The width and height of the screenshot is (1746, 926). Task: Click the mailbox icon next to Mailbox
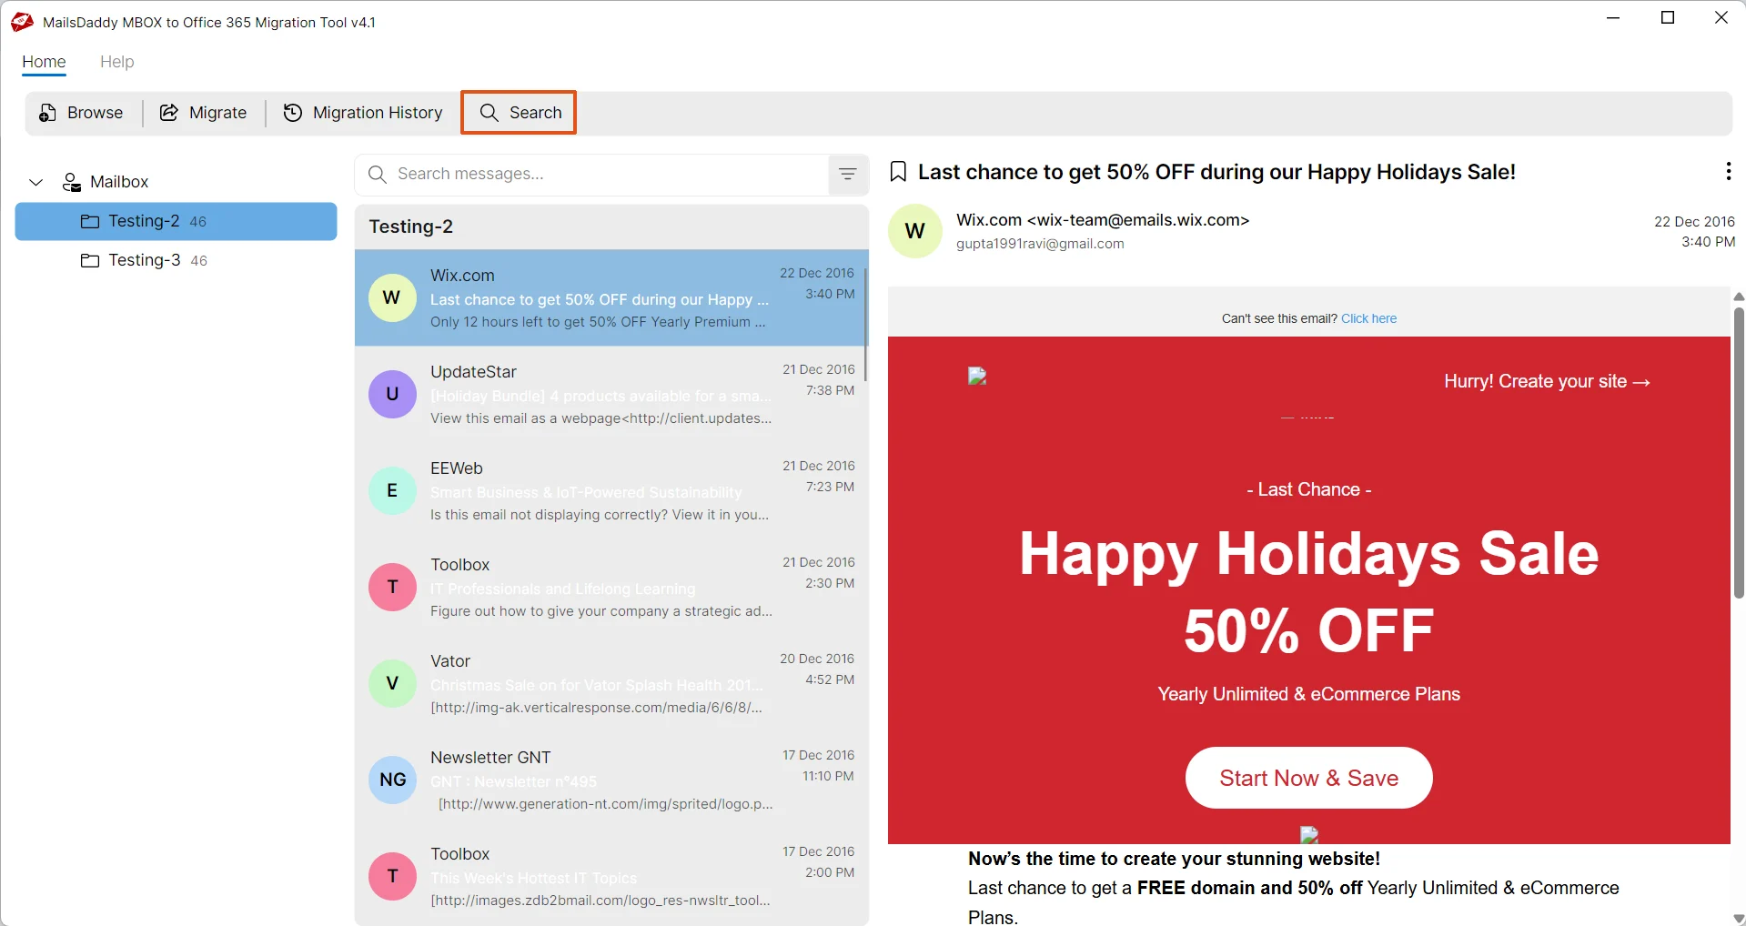coord(70,182)
